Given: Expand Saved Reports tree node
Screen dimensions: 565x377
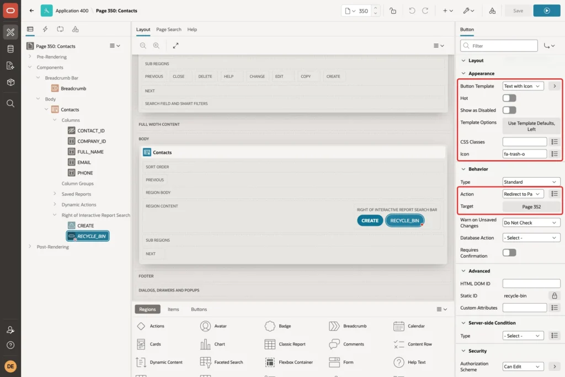Looking at the screenshot, I should pyautogui.click(x=55, y=194).
